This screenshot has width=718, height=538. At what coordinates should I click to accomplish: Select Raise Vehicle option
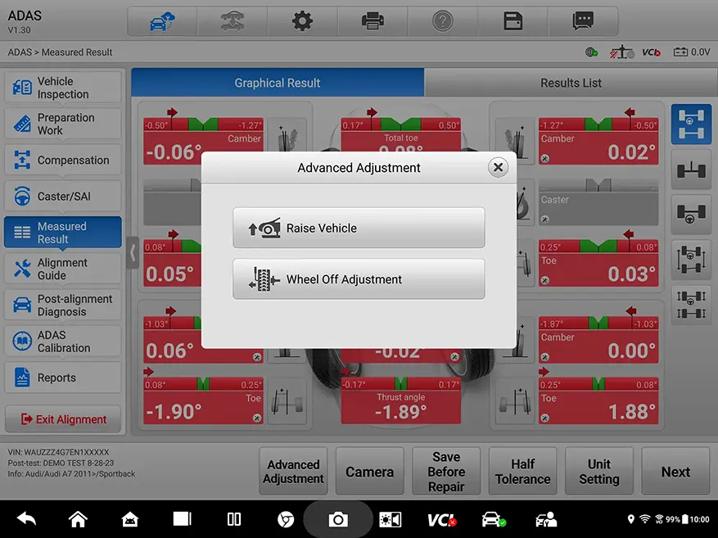coord(359,228)
